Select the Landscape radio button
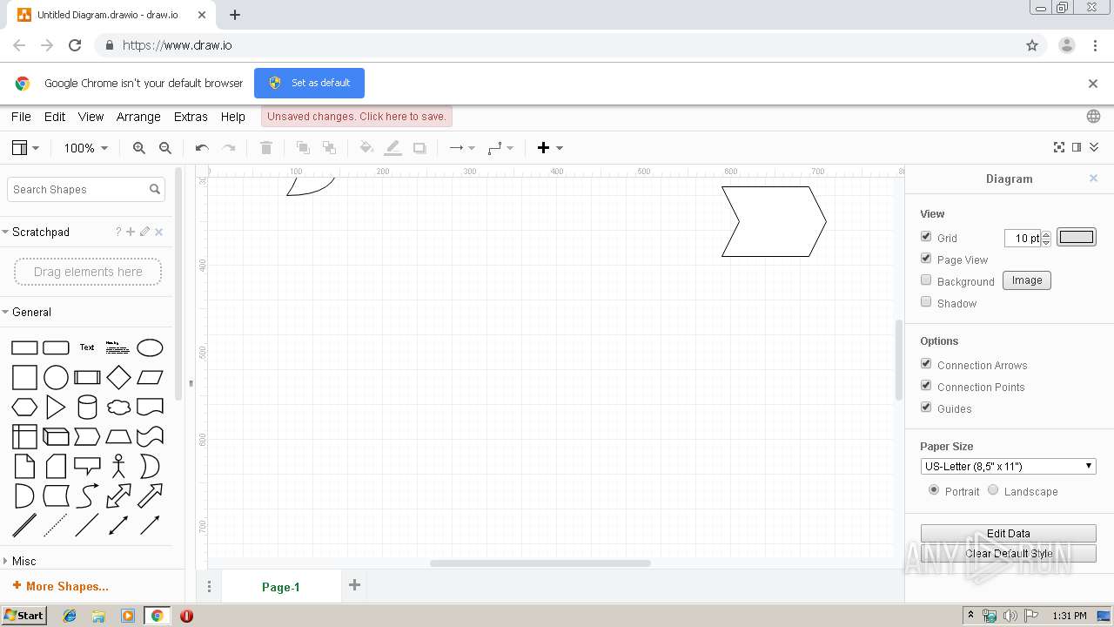This screenshot has height=627, width=1114. (x=993, y=489)
